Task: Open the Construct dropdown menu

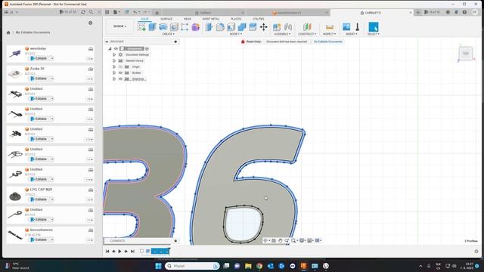Action: click(x=307, y=34)
